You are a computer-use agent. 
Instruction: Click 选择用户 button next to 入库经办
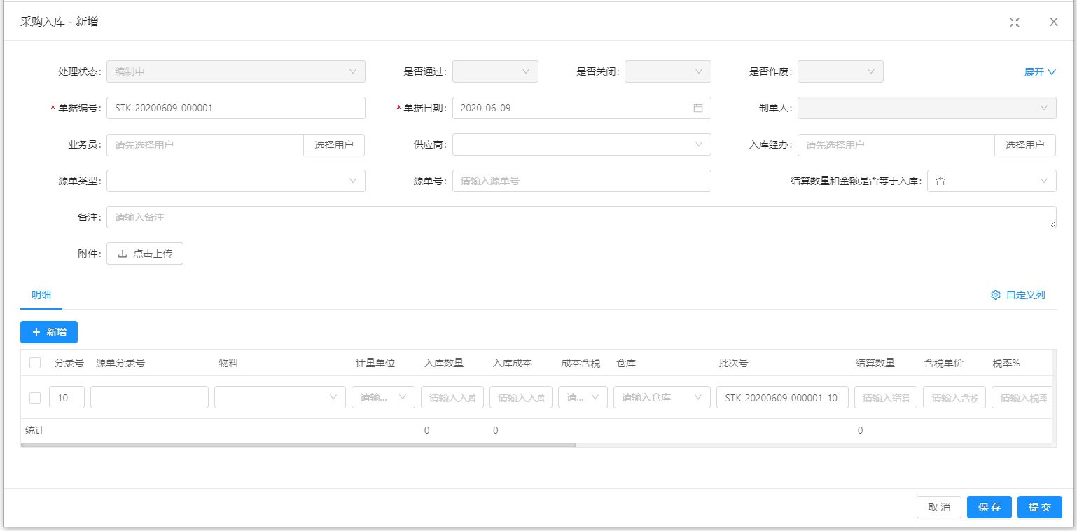1024,145
